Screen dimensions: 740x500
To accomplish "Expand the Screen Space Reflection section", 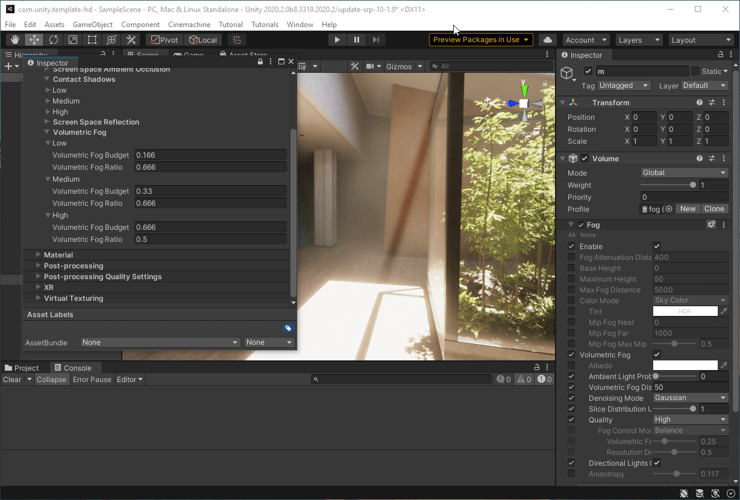I will (47, 122).
